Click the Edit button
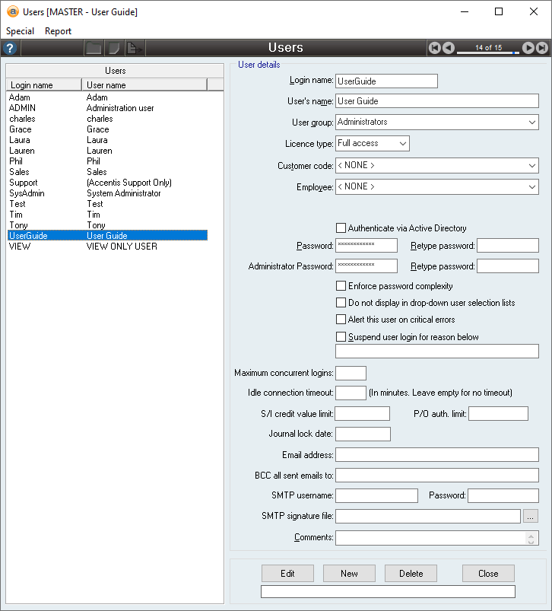Screen dimensions: 552x611 (x=287, y=573)
